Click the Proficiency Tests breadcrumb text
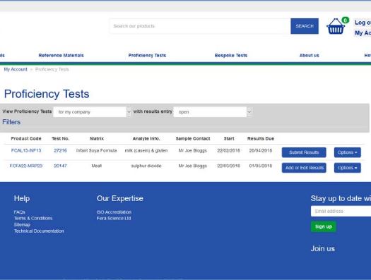Image resolution: width=371 pixels, height=280 pixels. [x=52, y=69]
